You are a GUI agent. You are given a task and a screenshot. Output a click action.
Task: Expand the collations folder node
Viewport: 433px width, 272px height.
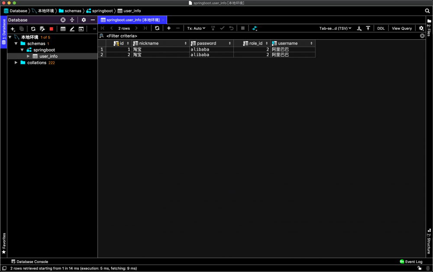click(x=16, y=63)
